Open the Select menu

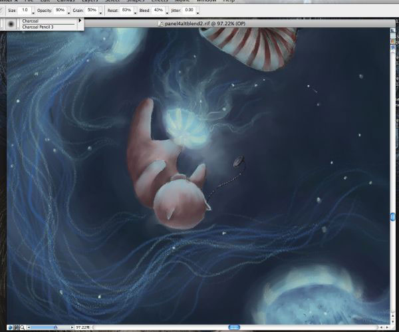point(112,1)
